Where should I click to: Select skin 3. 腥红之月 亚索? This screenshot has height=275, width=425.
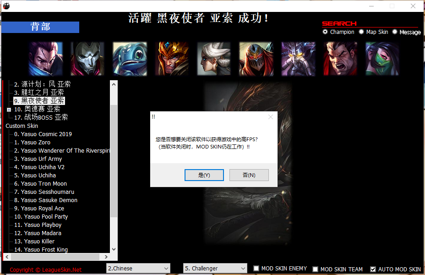(39, 93)
